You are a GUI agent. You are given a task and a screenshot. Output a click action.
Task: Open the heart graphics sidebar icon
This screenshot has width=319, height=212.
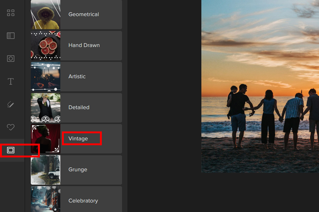[11, 127]
